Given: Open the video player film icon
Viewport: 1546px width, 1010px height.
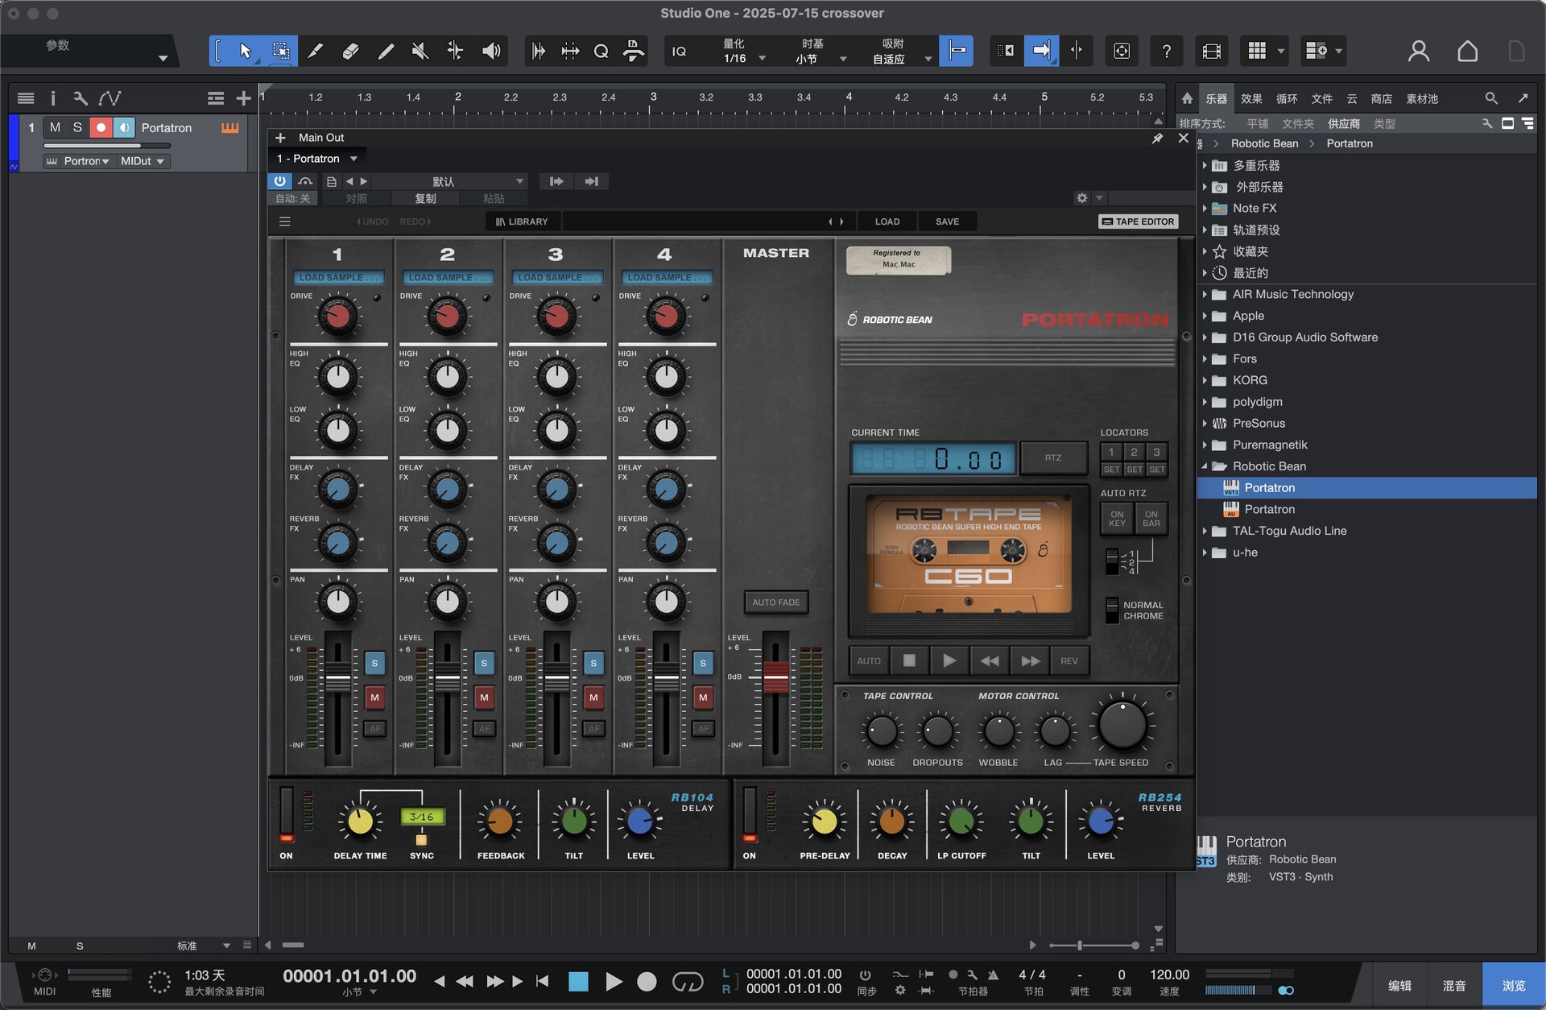Looking at the screenshot, I should click(x=1211, y=52).
